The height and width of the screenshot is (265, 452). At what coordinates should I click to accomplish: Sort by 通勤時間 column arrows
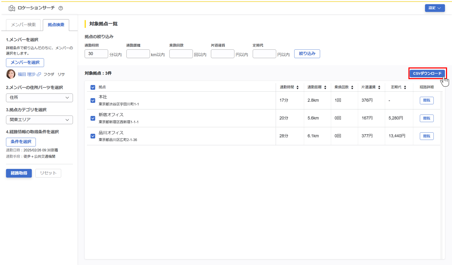click(297, 87)
